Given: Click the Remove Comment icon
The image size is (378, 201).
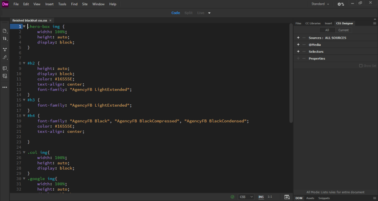Looking at the screenshot, I should pyautogui.click(x=5, y=76).
